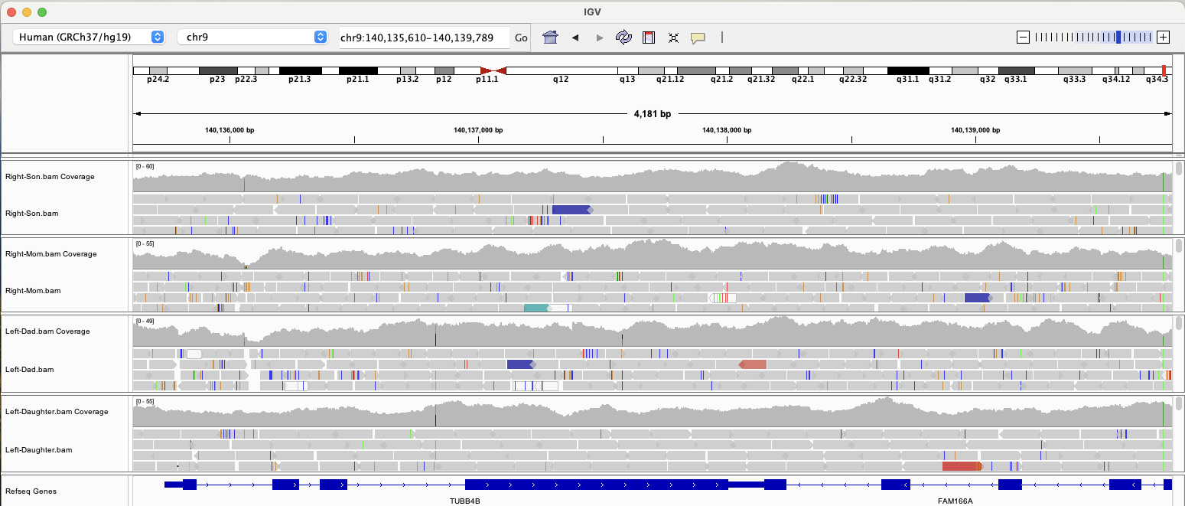Zoom in with the plus icon
This screenshot has height=506, width=1185.
1163,38
